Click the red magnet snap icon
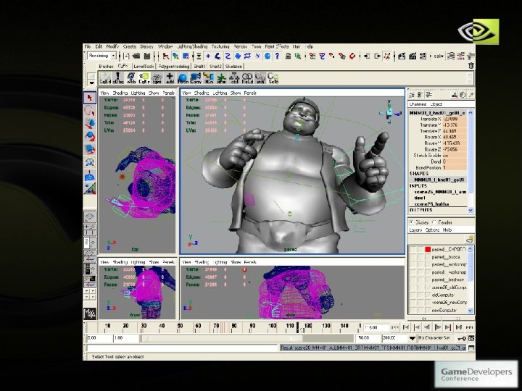The image size is (522, 391). click(352, 56)
